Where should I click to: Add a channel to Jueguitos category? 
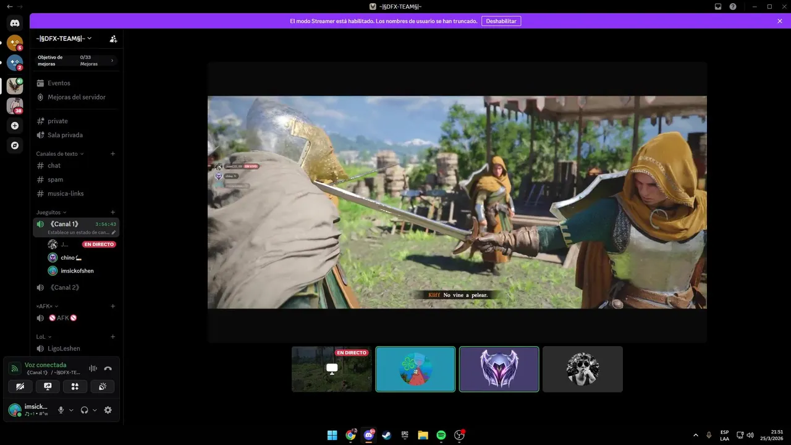click(x=112, y=213)
